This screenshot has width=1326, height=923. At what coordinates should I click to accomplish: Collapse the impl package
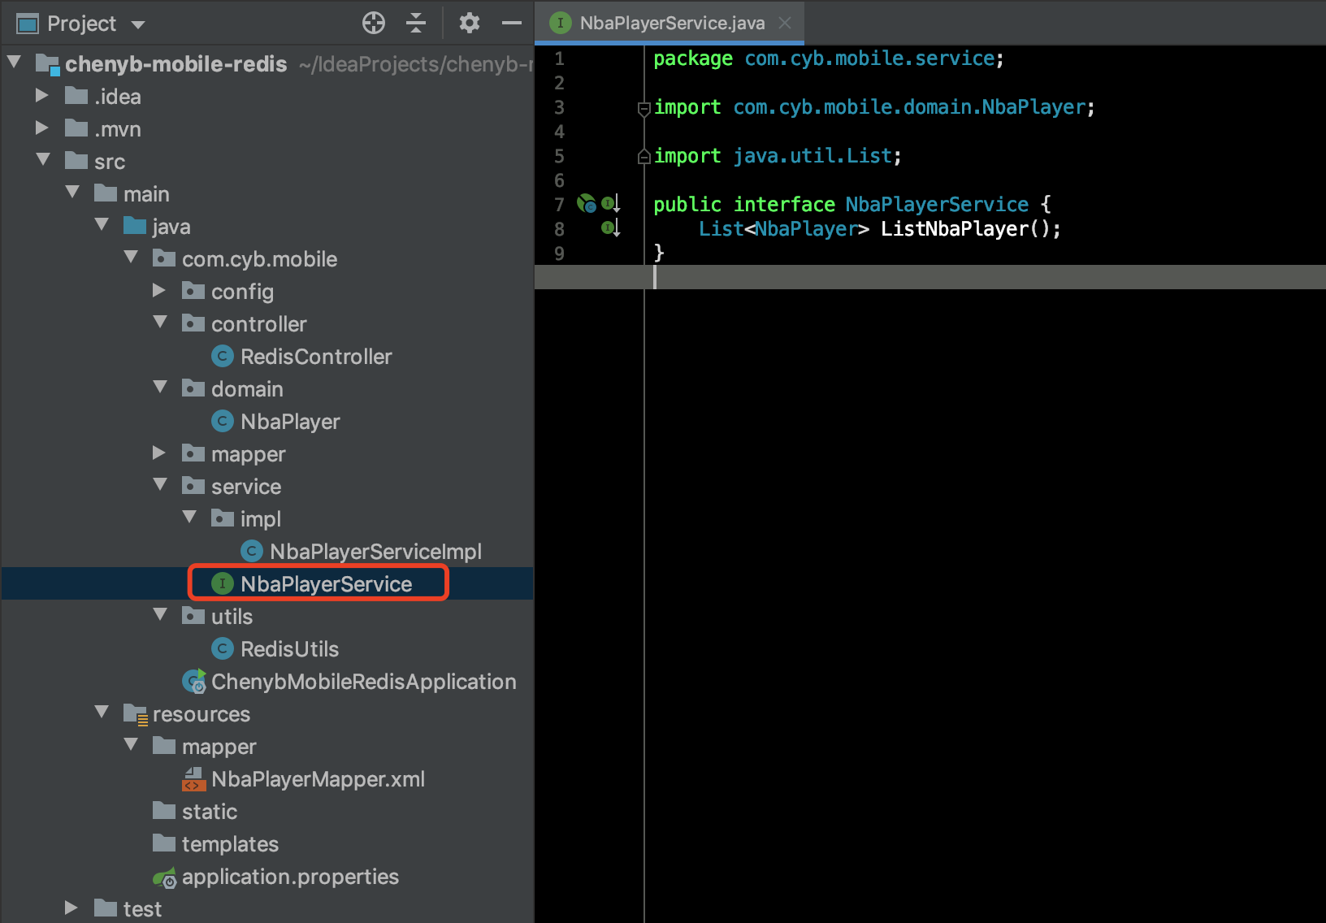click(189, 517)
